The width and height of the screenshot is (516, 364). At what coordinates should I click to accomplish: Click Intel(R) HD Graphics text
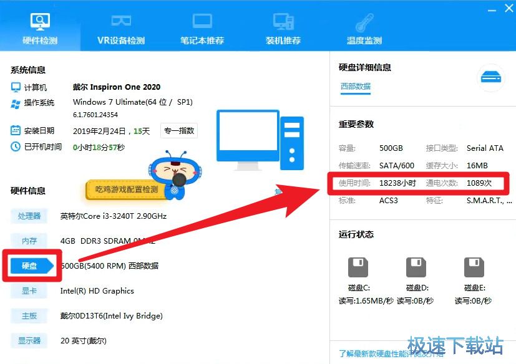pos(97,291)
